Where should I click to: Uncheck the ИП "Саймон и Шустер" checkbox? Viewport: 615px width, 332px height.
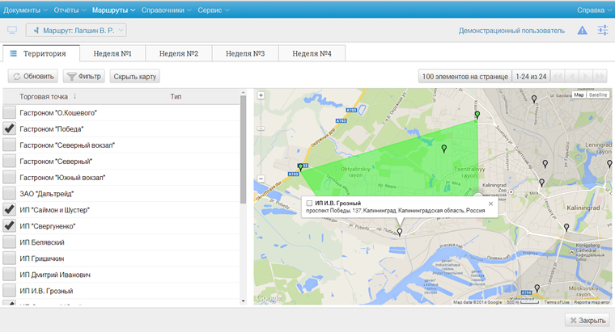coord(10,210)
